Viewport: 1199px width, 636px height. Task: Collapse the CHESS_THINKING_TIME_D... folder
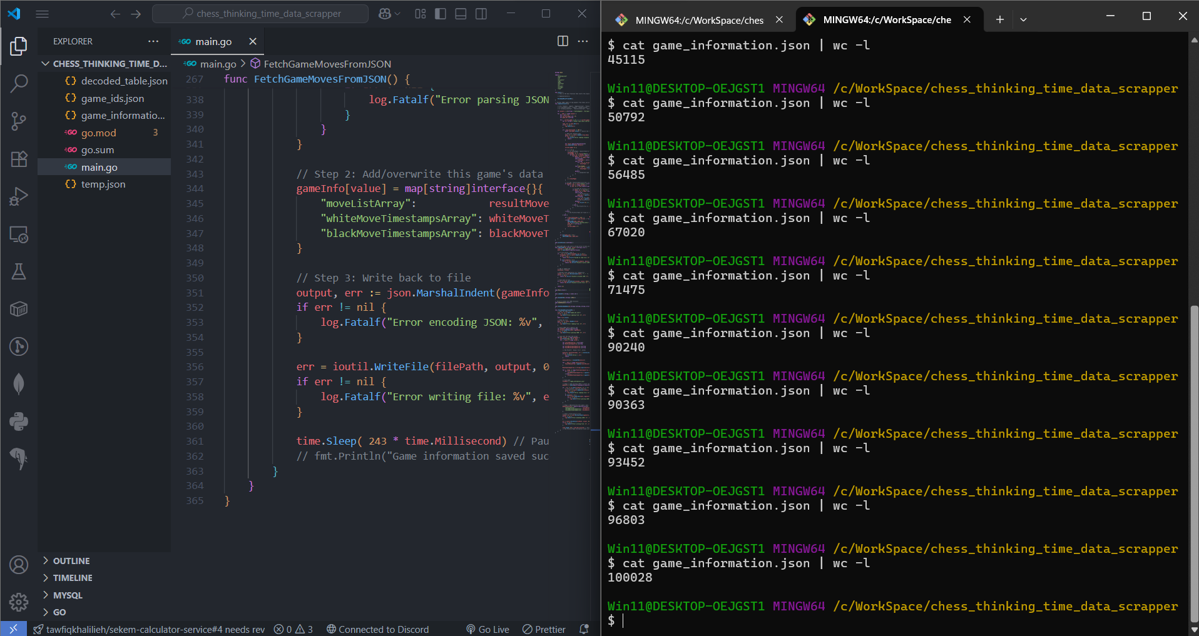tap(104, 64)
